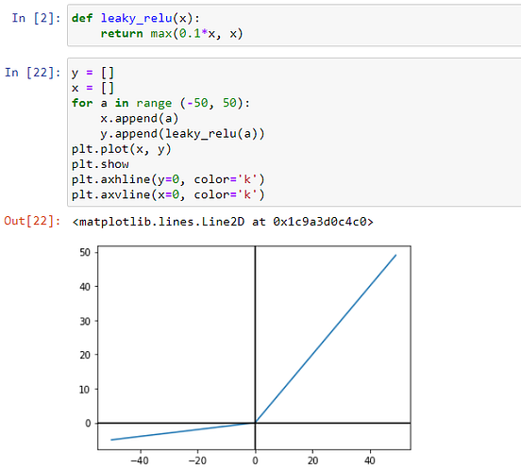Screen dimensions: 521x469
Task: Click the matplotlib.lines.Line2D output text
Action: pyautogui.click(x=223, y=222)
